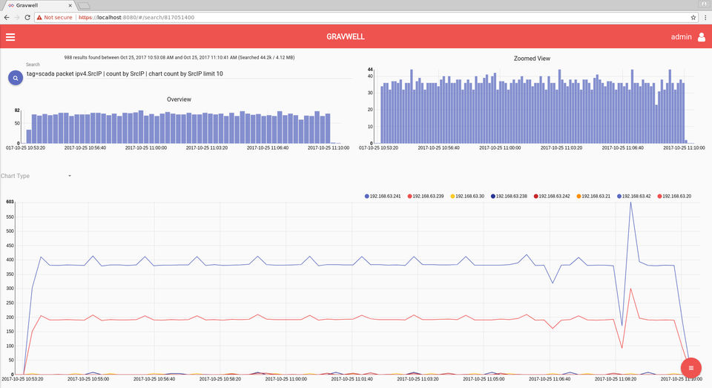Click 11:03:20 label on Zoomed View axis

(x=561, y=148)
